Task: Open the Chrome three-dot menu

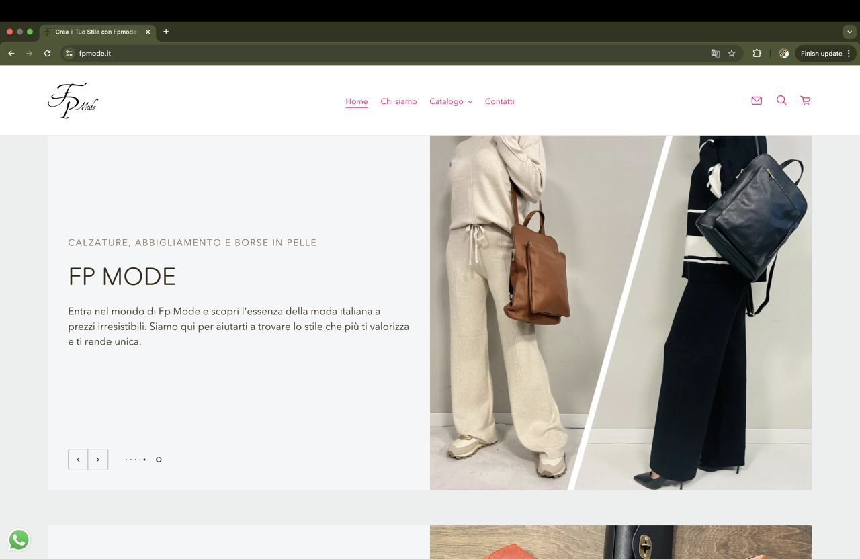Action: 849,54
